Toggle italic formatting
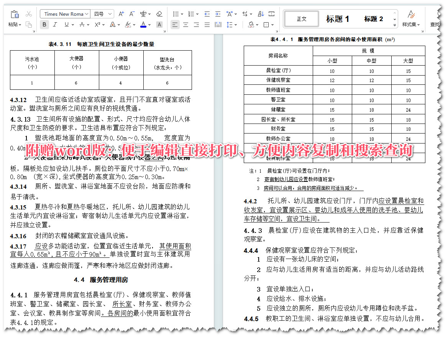Screen dimensions: 448x338 pyautogui.click(x=54, y=25)
